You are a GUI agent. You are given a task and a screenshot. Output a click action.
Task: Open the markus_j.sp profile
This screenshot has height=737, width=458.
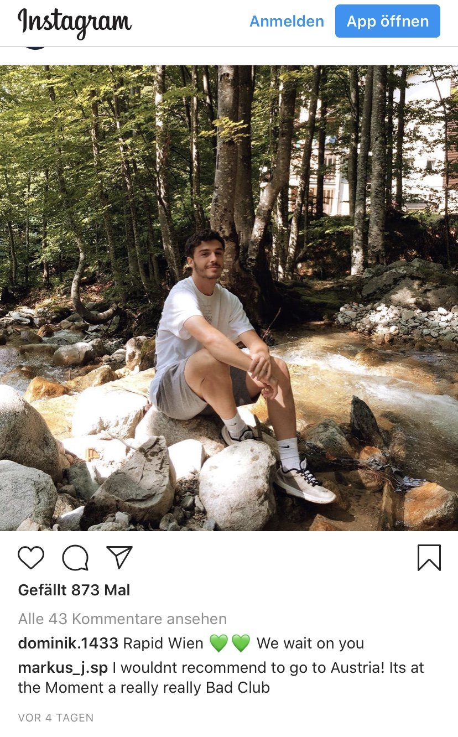pyautogui.click(x=63, y=668)
